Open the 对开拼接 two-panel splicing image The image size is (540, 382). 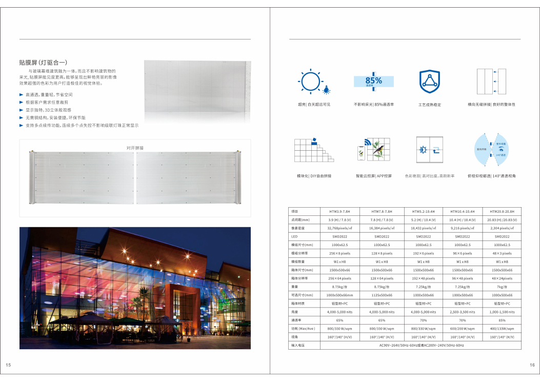pyautogui.click(x=135, y=178)
